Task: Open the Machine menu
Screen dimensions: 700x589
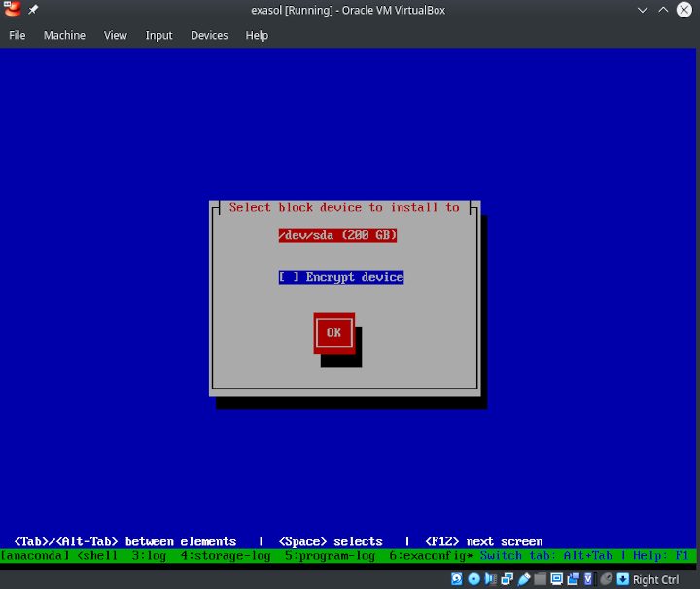Action: click(64, 35)
